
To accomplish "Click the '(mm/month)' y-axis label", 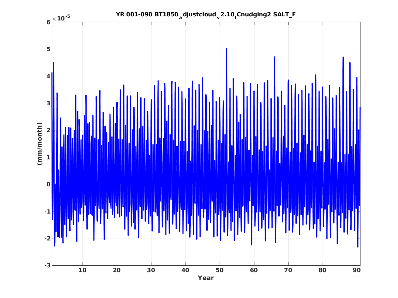I will pos(39,144).
